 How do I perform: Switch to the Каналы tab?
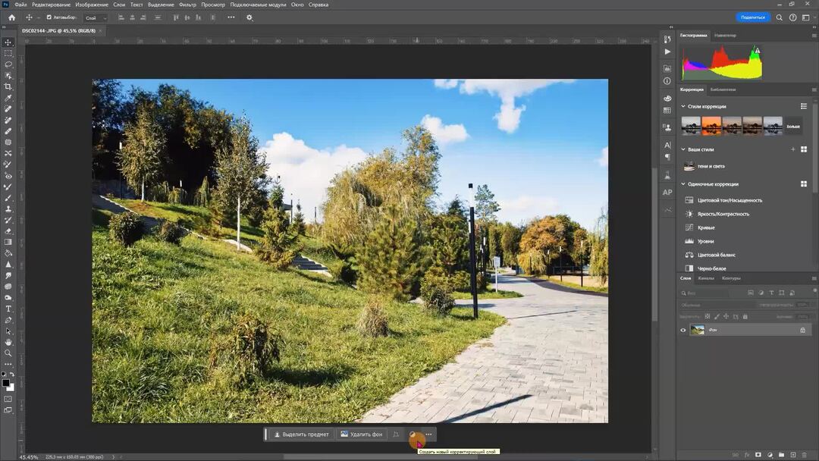(x=707, y=278)
